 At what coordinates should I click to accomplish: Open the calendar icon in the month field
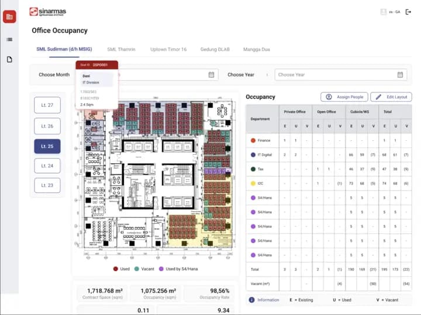click(211, 75)
